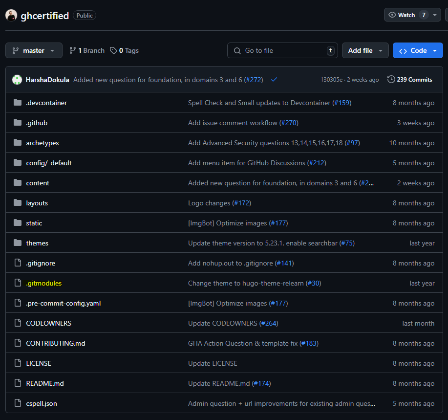Screen dimensions: 448x420
Task: Open the themes folder name
Action: pyautogui.click(x=37, y=243)
